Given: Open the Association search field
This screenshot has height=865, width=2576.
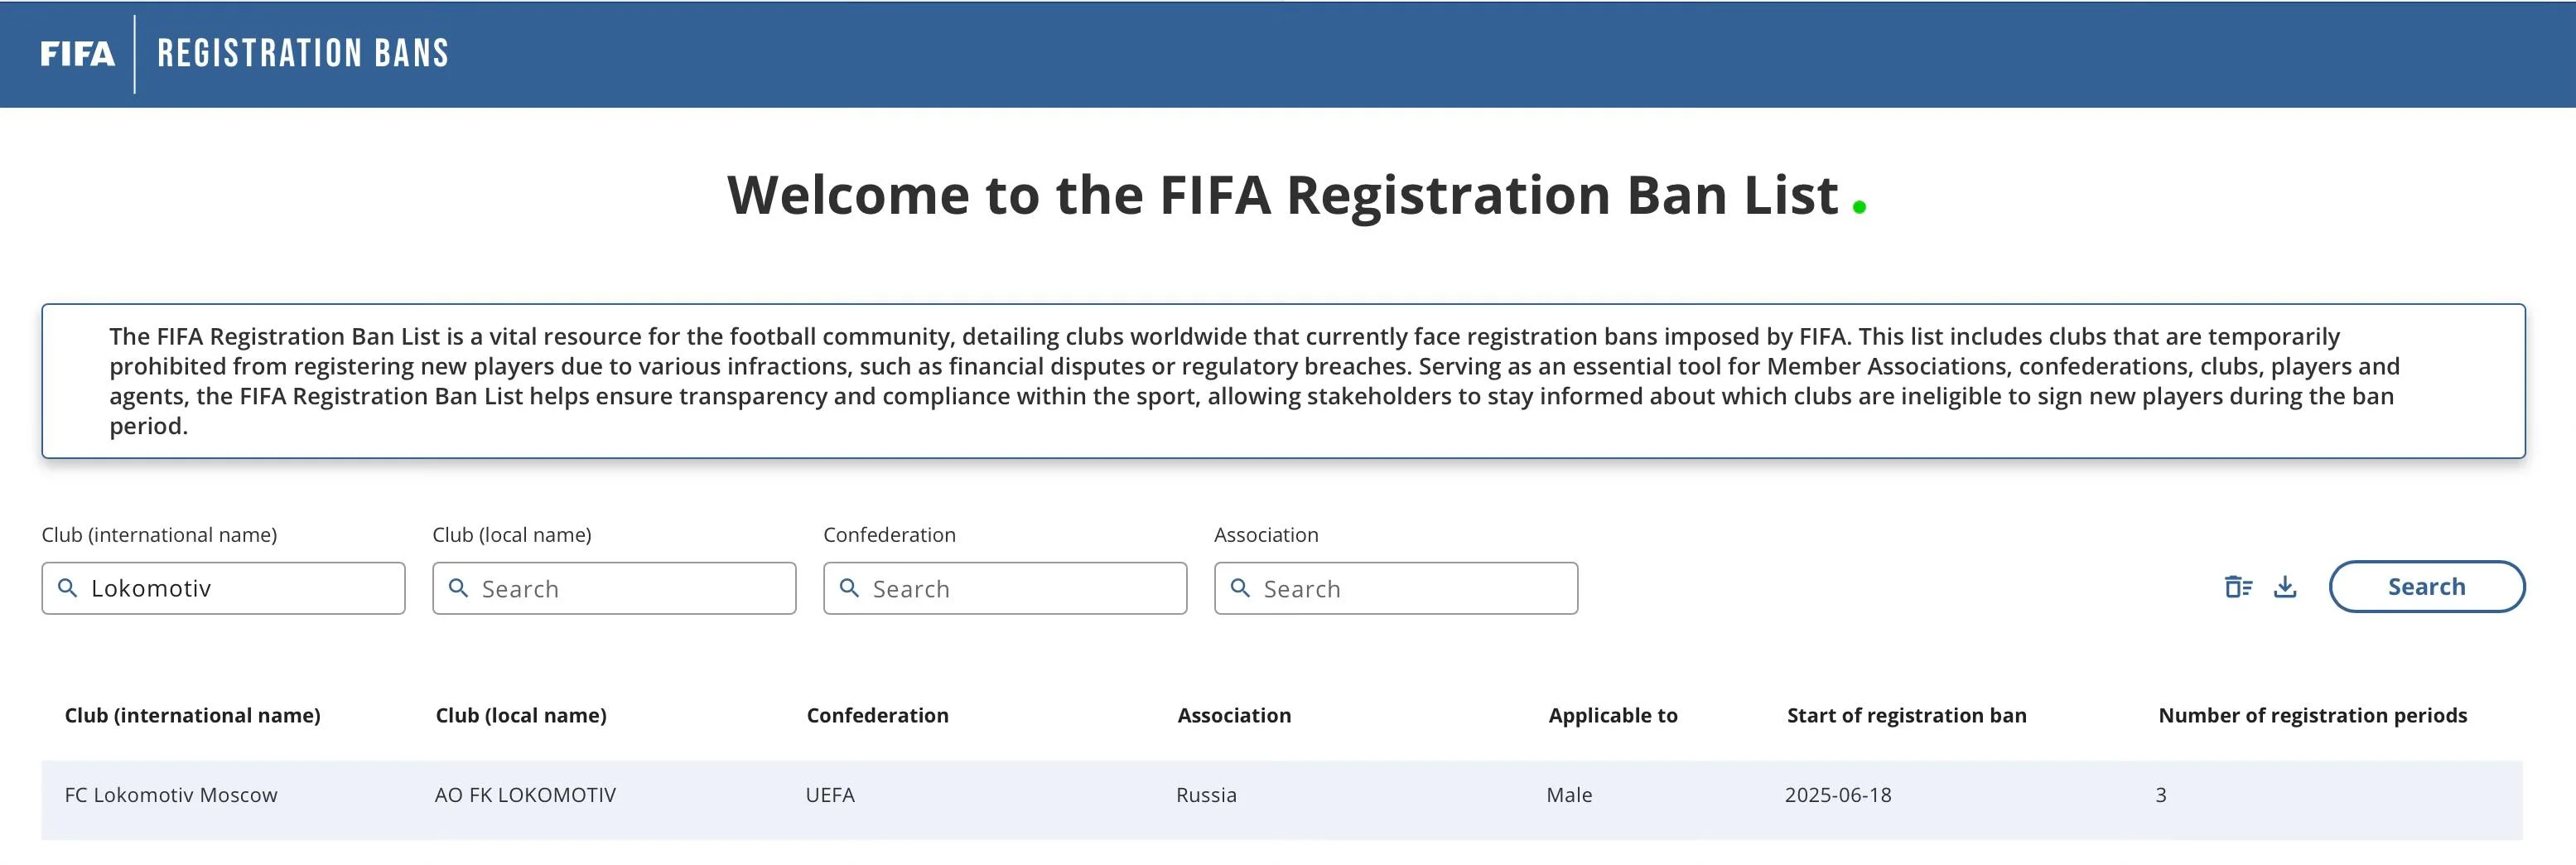Looking at the screenshot, I should (x=1410, y=588).
